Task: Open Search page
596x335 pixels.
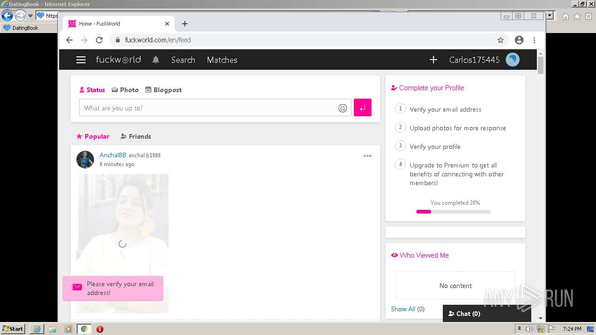Action: coord(183,60)
